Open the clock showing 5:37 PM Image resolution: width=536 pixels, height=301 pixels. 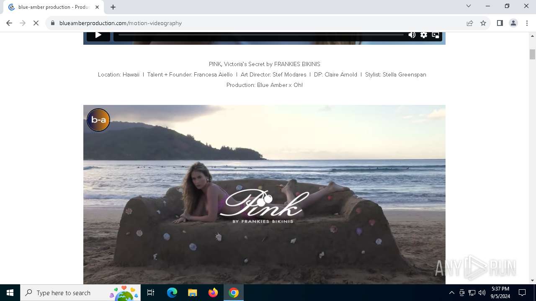(500, 293)
